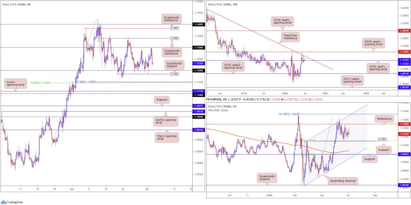Click the 'Sep' label on daily time axis
The height and width of the screenshot is (205, 411).
(375, 195)
